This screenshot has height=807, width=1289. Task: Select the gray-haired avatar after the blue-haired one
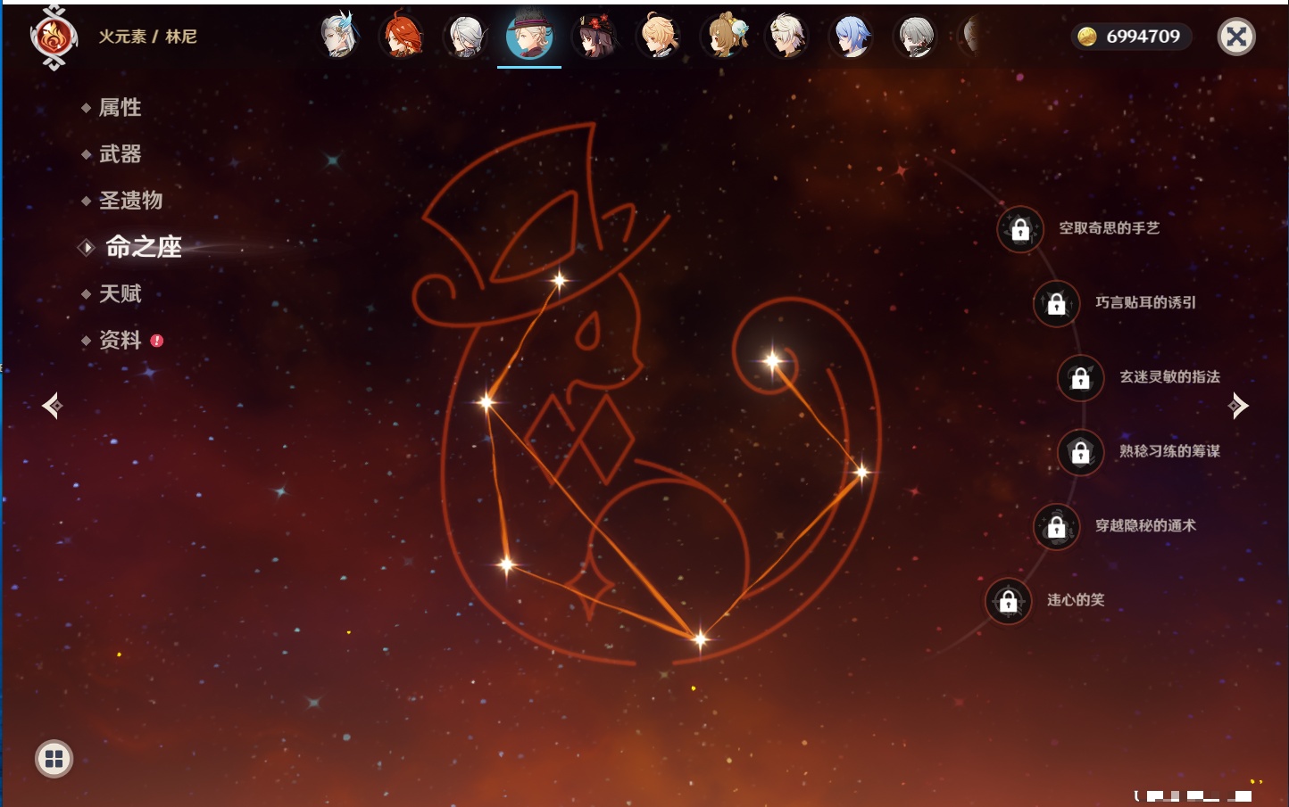916,37
